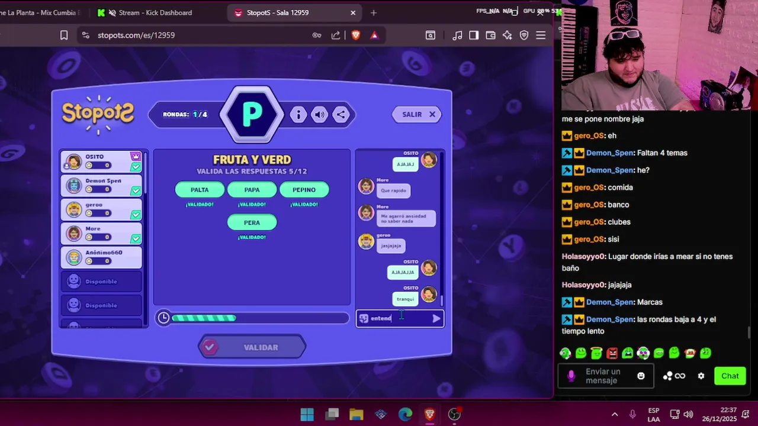The height and width of the screenshot is (426, 758).
Task: Click the Kick chat voice microphone icon
Action: click(571, 376)
